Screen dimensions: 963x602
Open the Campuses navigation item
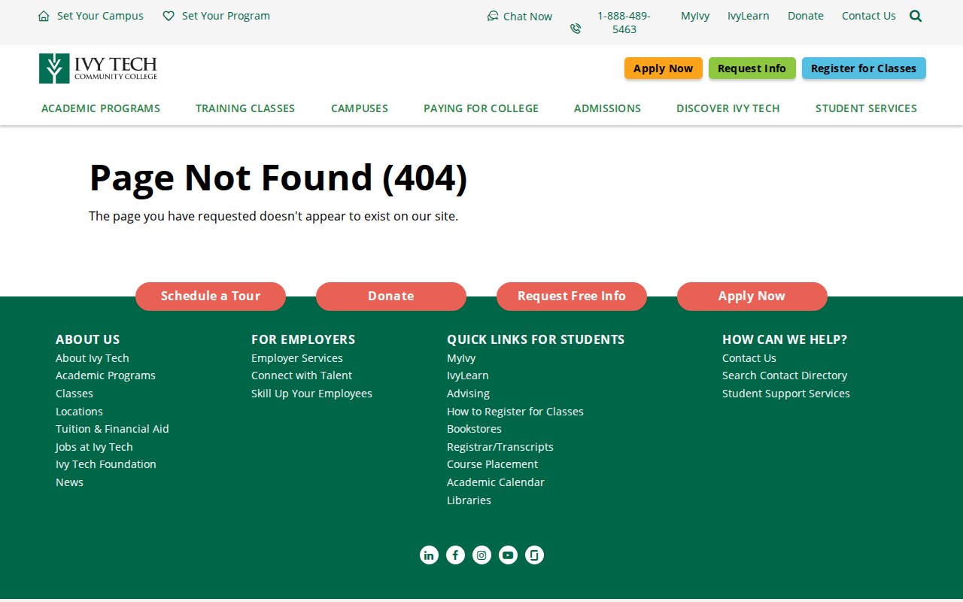click(360, 108)
